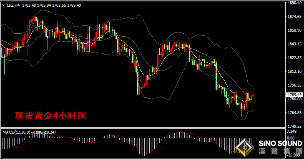Click the Sino Sound diamond logo icon
The width and height of the screenshot is (304, 159).
[x=245, y=147]
